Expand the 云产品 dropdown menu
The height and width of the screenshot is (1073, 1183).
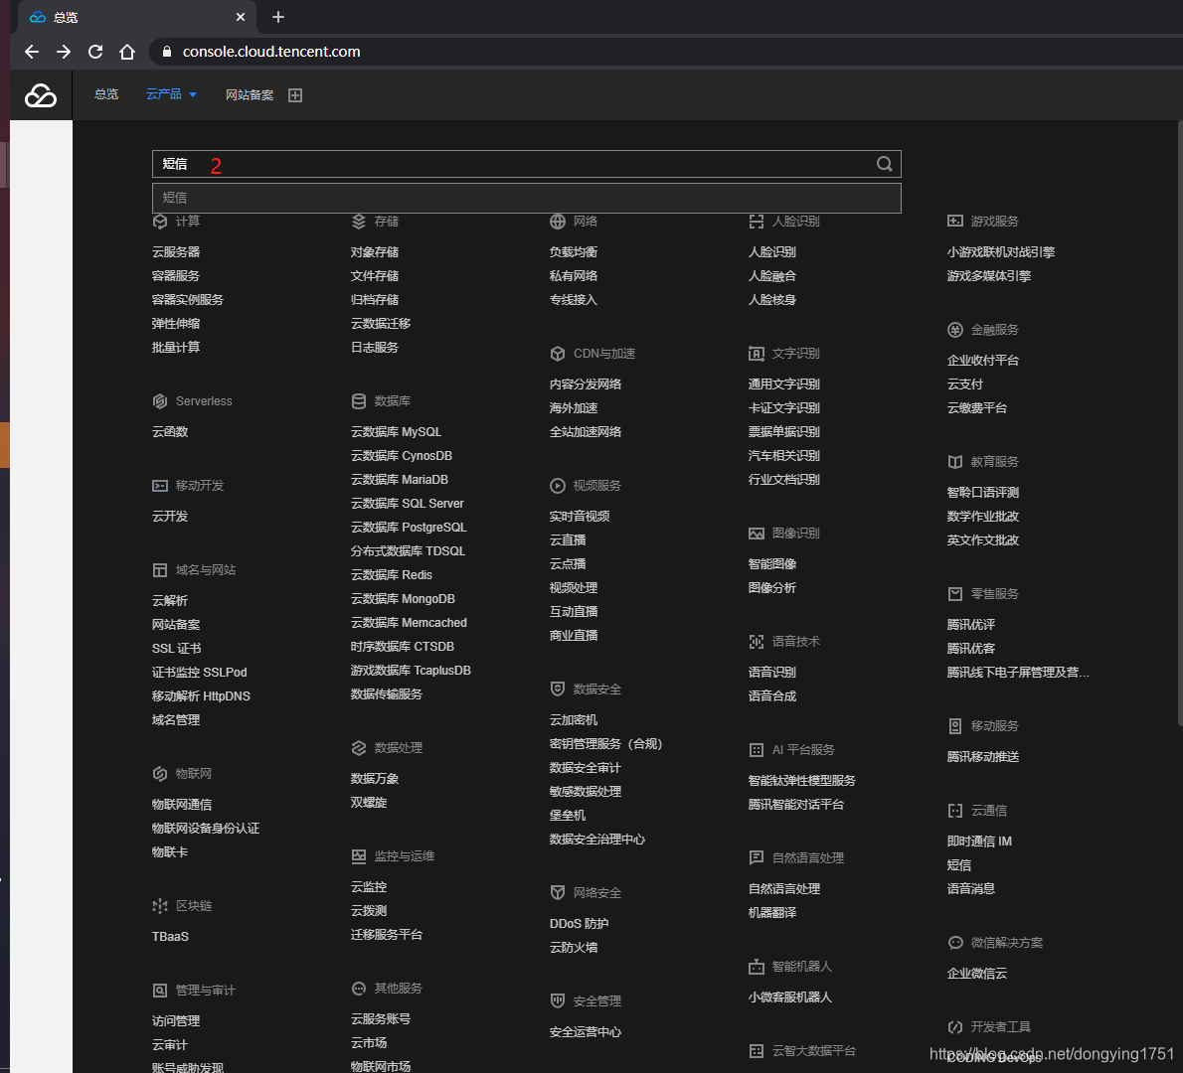(171, 94)
